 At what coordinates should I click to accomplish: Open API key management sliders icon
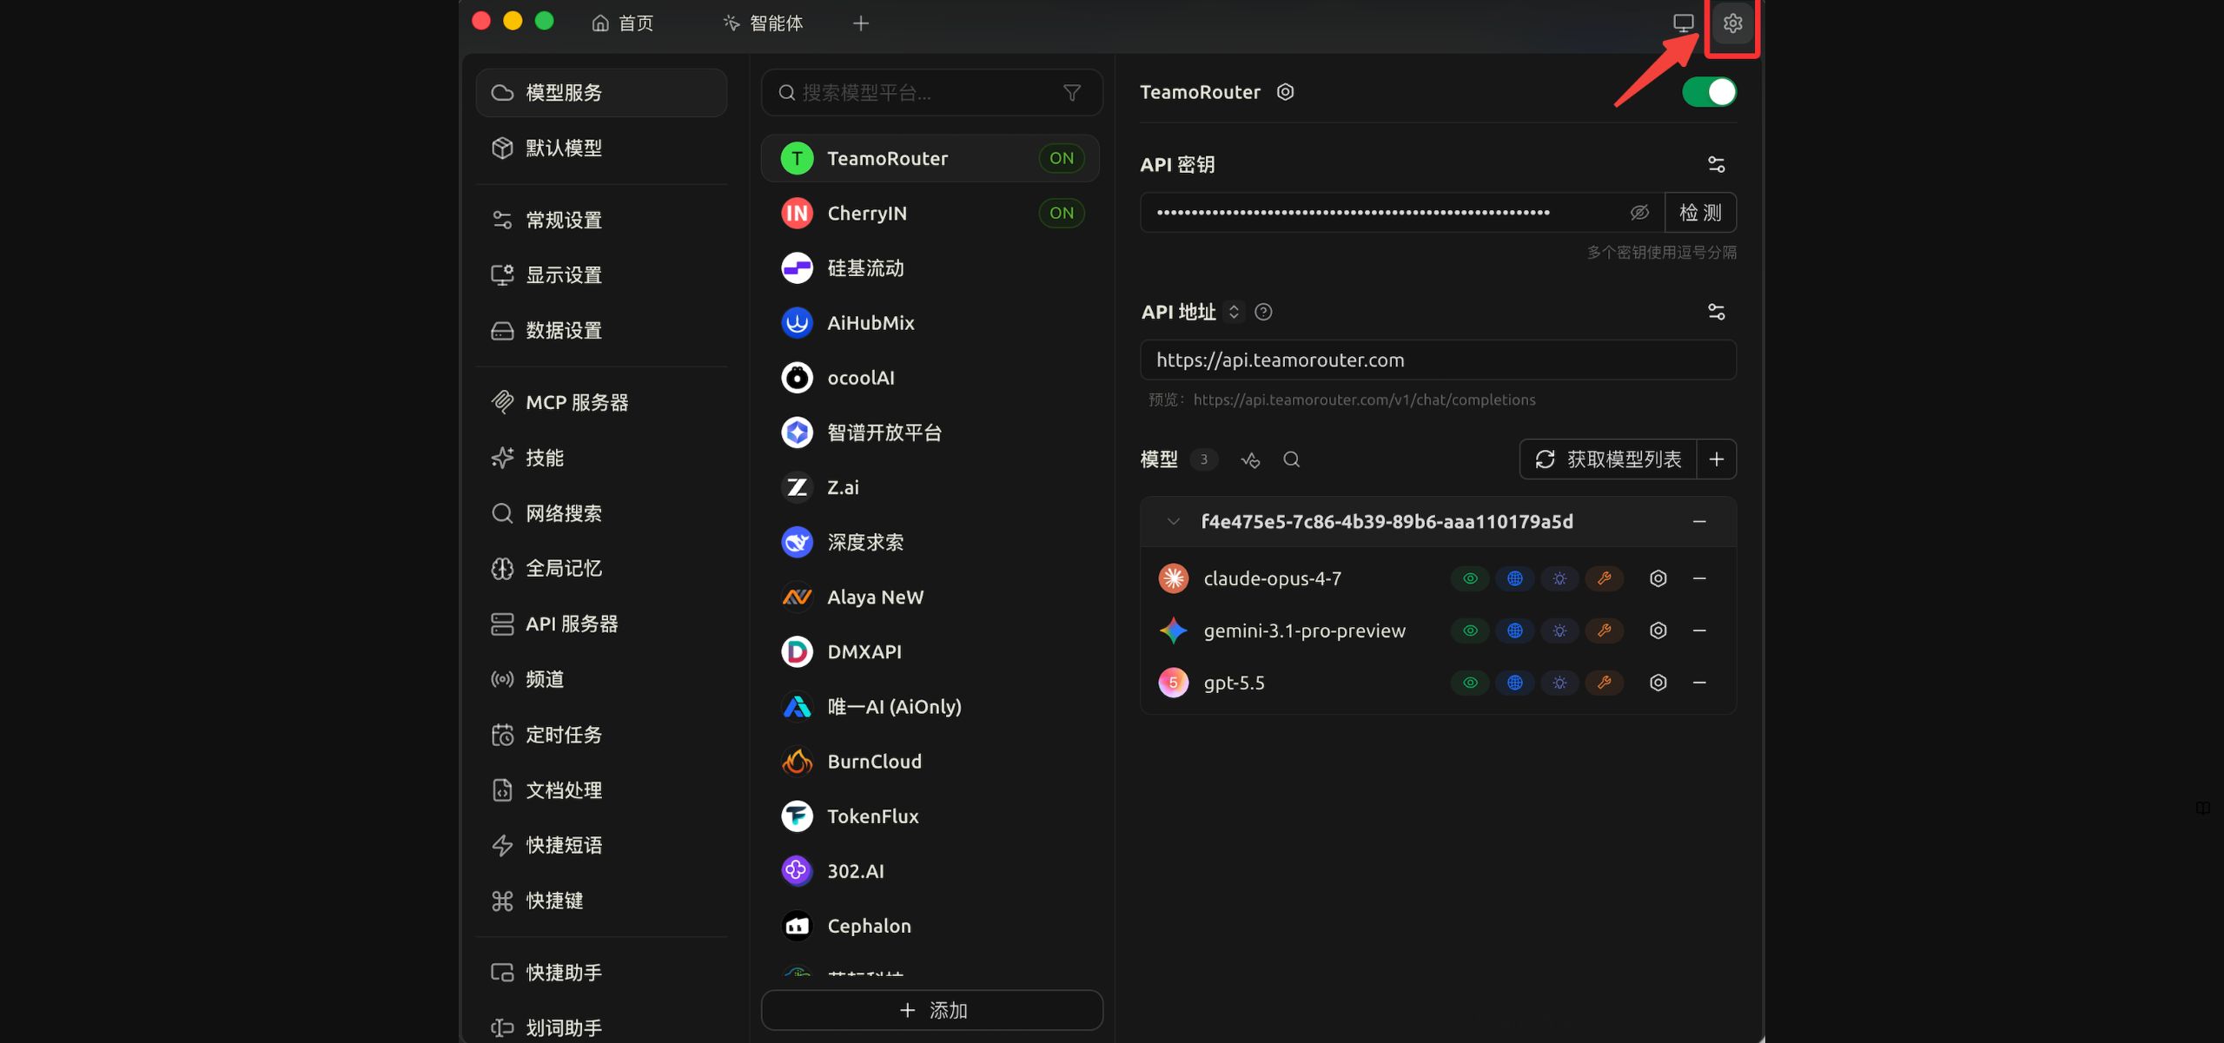[x=1717, y=164]
